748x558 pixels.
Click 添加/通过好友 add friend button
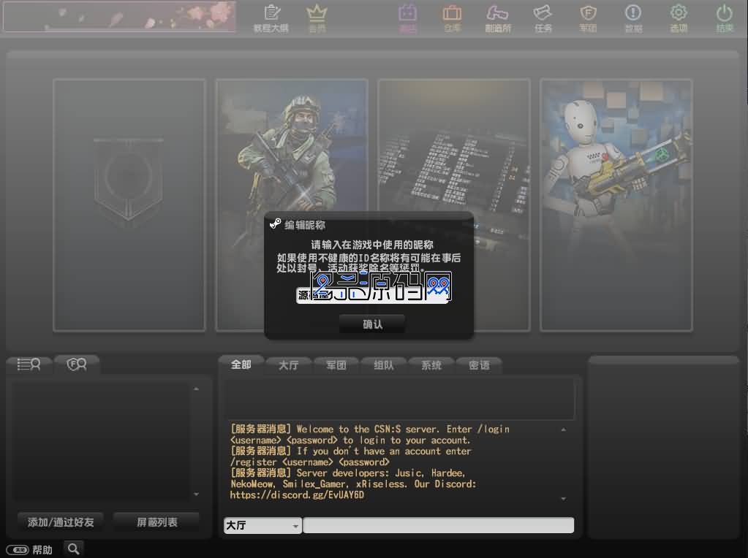(61, 522)
